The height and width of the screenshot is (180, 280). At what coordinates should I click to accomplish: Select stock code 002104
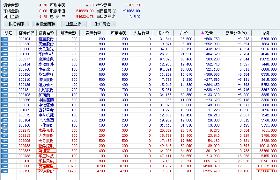(x=25, y=39)
